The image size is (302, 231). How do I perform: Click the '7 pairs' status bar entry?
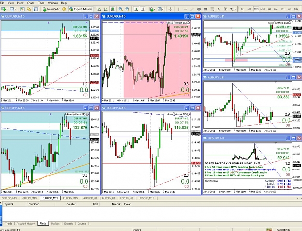137,230
